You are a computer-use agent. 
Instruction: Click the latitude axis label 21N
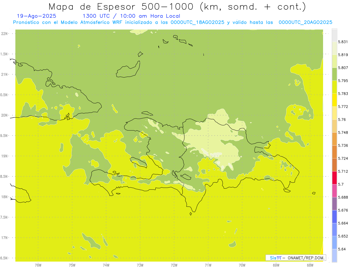(x=5, y=75)
